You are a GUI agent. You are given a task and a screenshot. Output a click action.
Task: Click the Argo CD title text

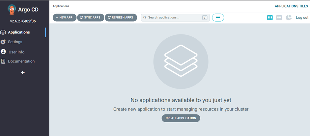tap(28, 10)
